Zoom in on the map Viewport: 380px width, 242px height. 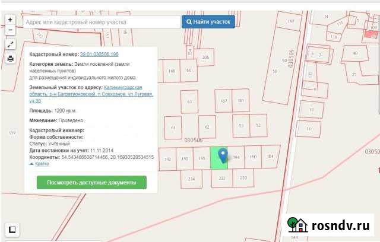(x=10, y=19)
